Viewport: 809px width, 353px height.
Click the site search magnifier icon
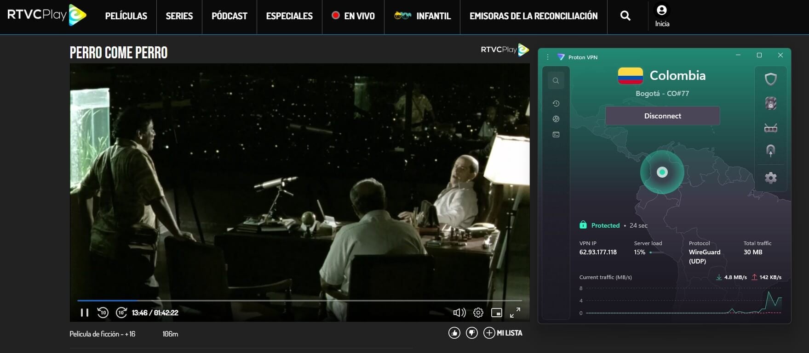tap(625, 16)
